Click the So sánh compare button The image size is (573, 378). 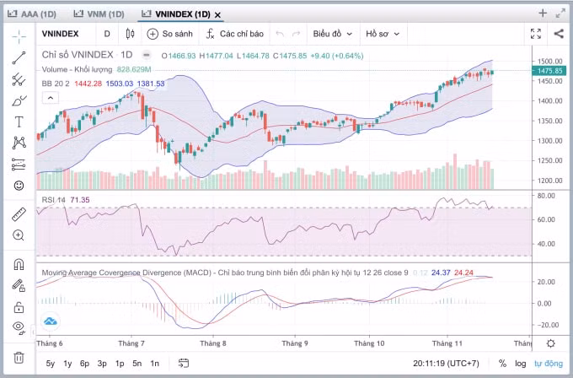[170, 34]
